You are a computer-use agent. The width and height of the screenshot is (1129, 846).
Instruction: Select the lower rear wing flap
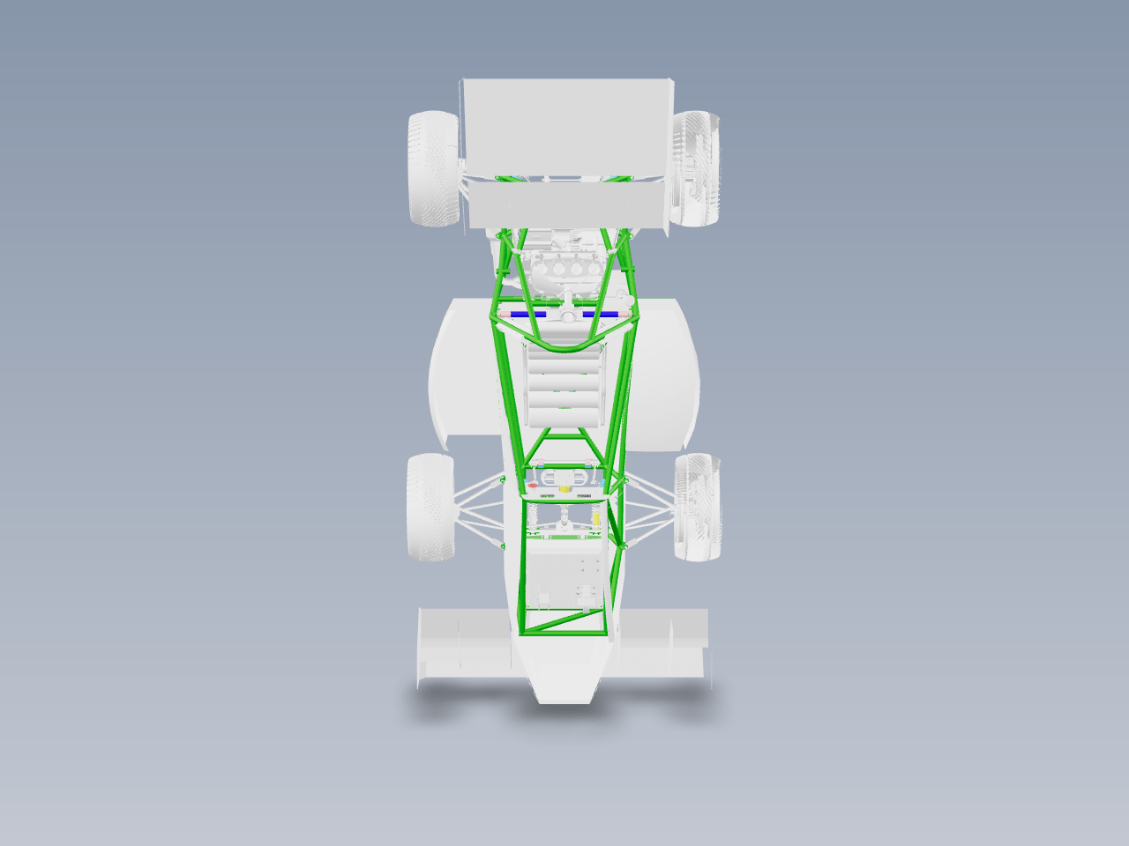[566, 204]
